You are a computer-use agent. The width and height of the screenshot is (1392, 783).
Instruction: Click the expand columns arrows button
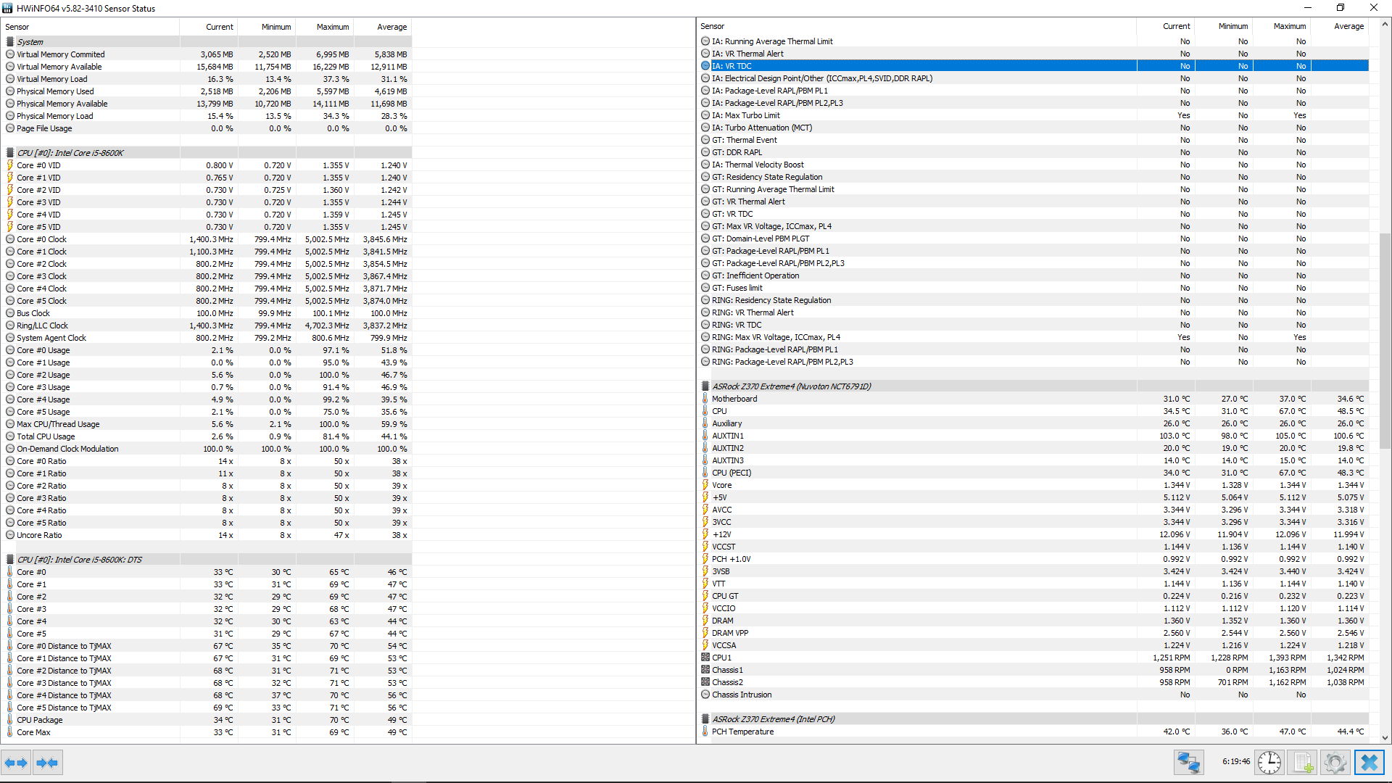(16, 763)
